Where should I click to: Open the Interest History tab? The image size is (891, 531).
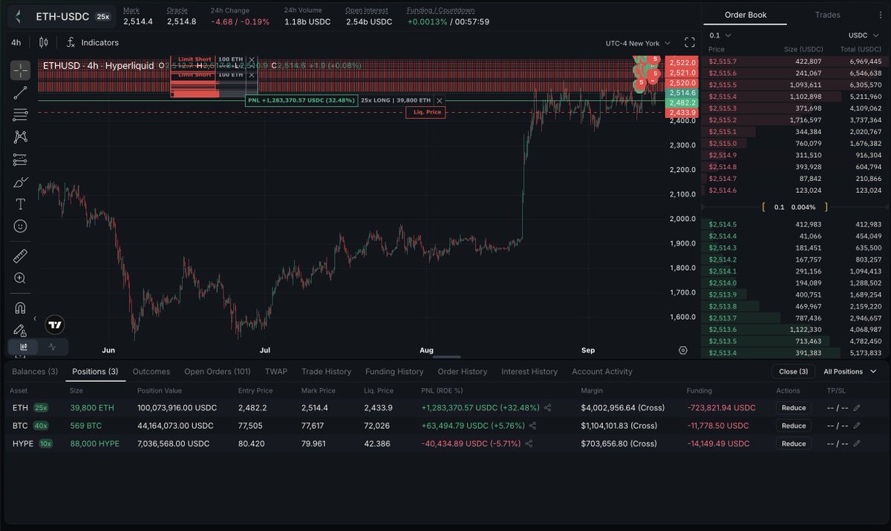click(529, 372)
